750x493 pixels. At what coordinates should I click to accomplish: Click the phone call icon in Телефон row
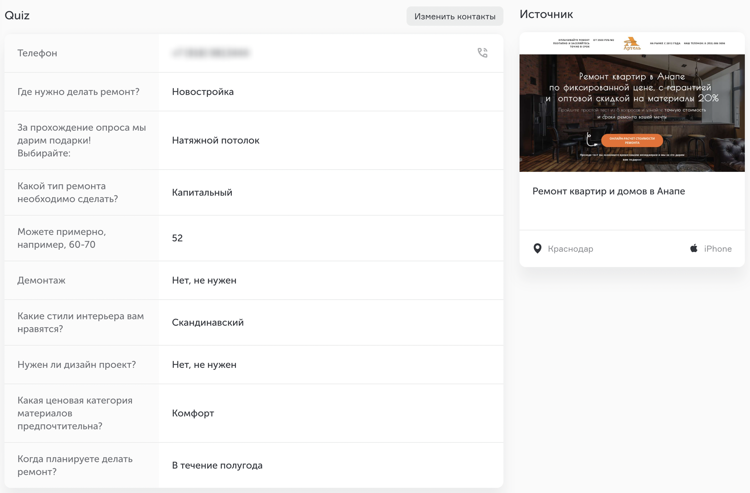(x=482, y=53)
